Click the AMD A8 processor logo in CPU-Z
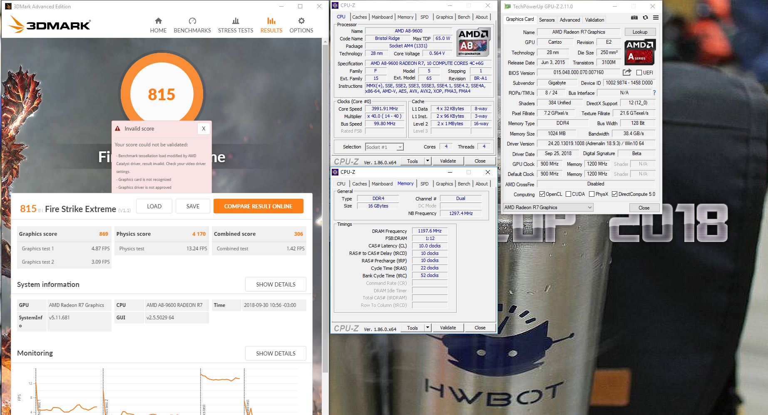This screenshot has height=415, width=768. click(473, 42)
